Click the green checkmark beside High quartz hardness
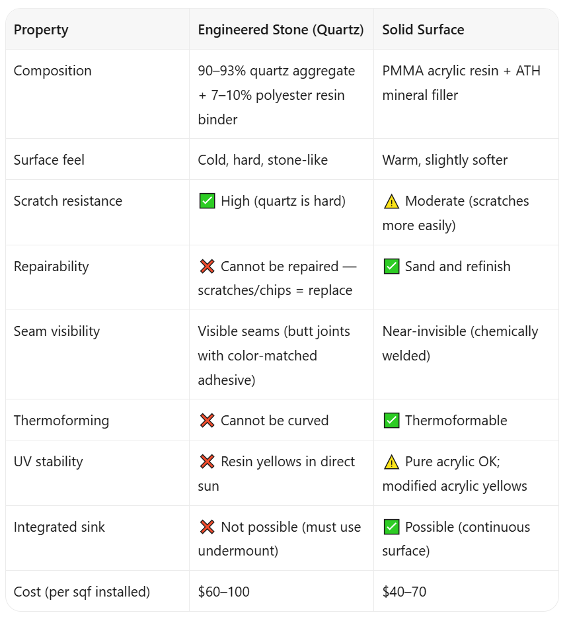Image resolution: width=569 pixels, height=623 pixels. click(x=207, y=201)
